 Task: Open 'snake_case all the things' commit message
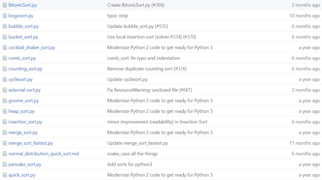(x=132, y=154)
